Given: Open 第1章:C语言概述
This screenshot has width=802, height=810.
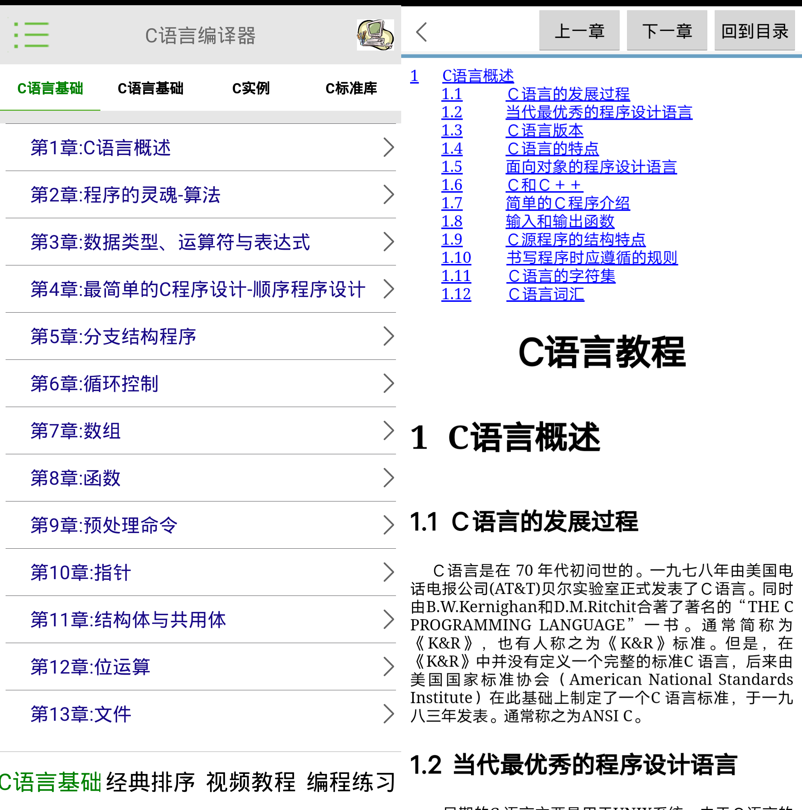Looking at the screenshot, I should [x=200, y=148].
